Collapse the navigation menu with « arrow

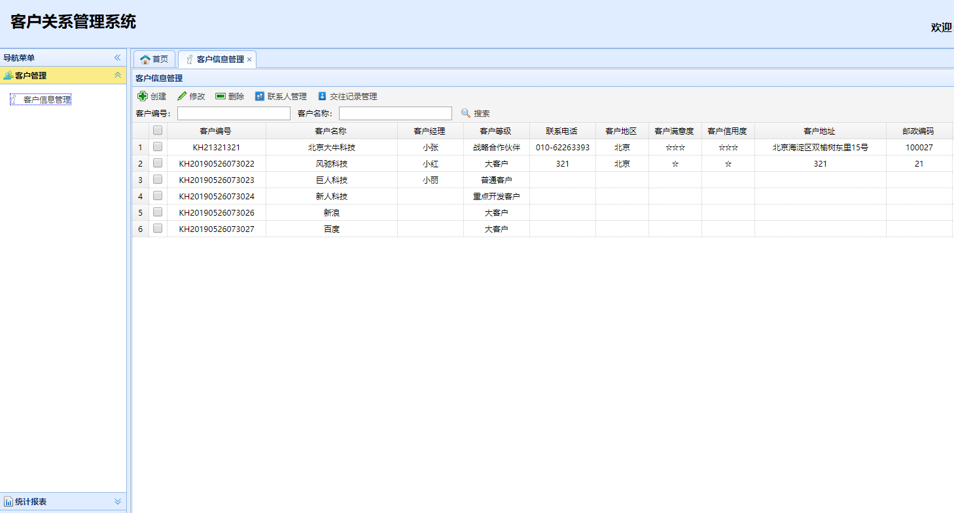point(118,58)
